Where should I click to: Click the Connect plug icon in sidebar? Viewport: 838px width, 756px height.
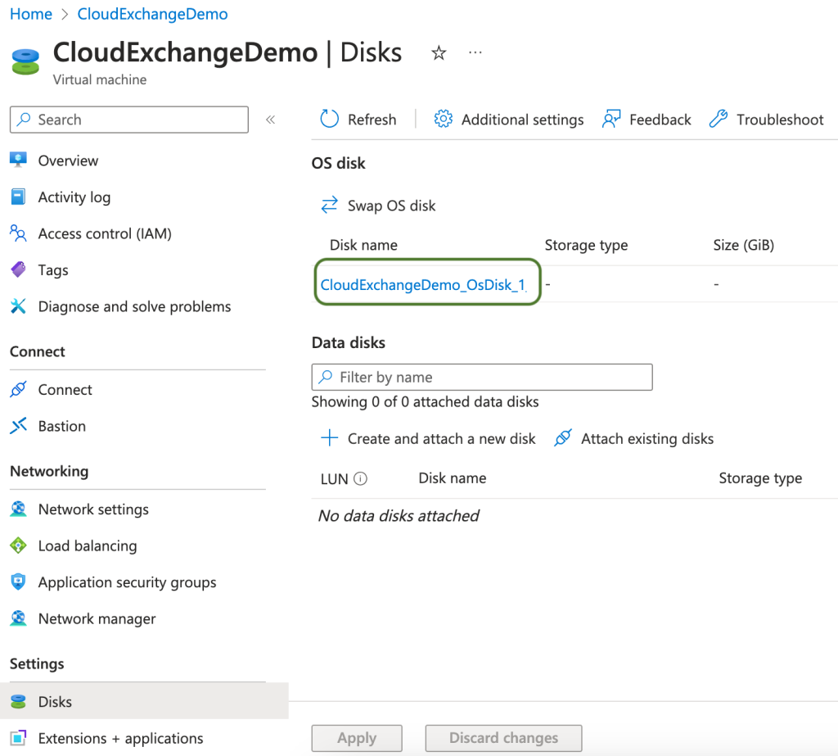pos(18,390)
